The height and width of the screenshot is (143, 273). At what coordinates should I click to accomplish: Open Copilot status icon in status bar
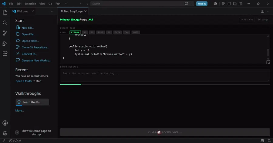click(262, 141)
